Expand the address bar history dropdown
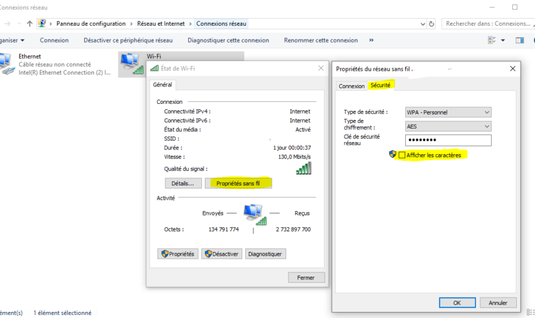This screenshot has height=318, width=535. click(423, 24)
